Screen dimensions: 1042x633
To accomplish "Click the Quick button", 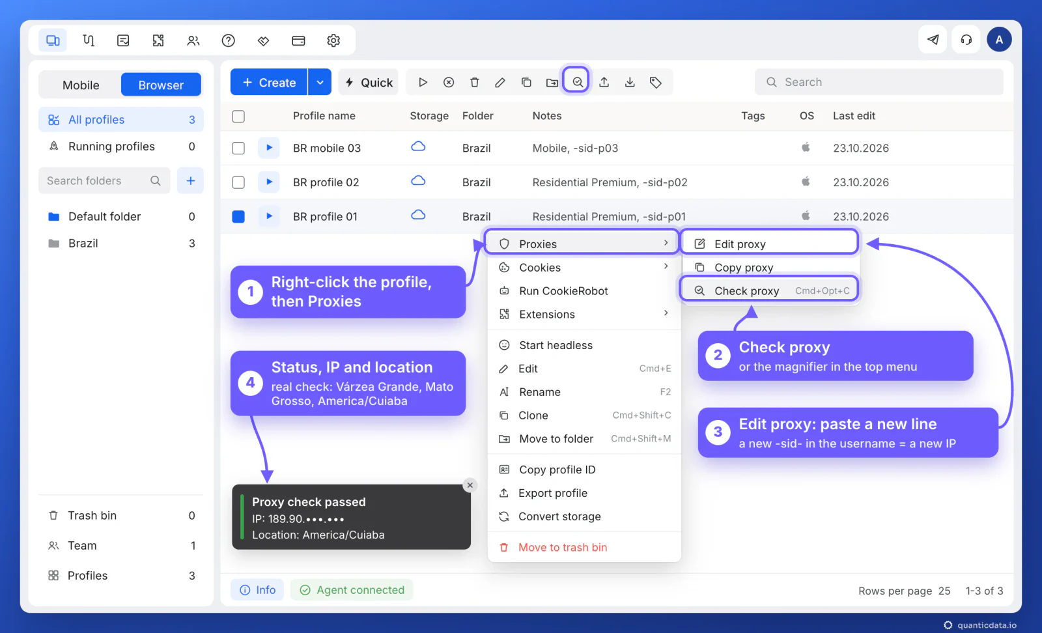I will (369, 82).
